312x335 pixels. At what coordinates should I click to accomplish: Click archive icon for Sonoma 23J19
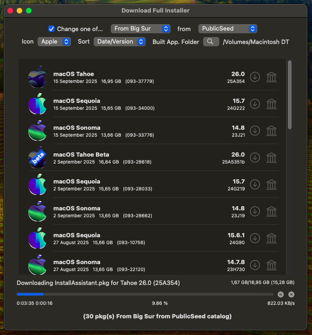(271, 211)
